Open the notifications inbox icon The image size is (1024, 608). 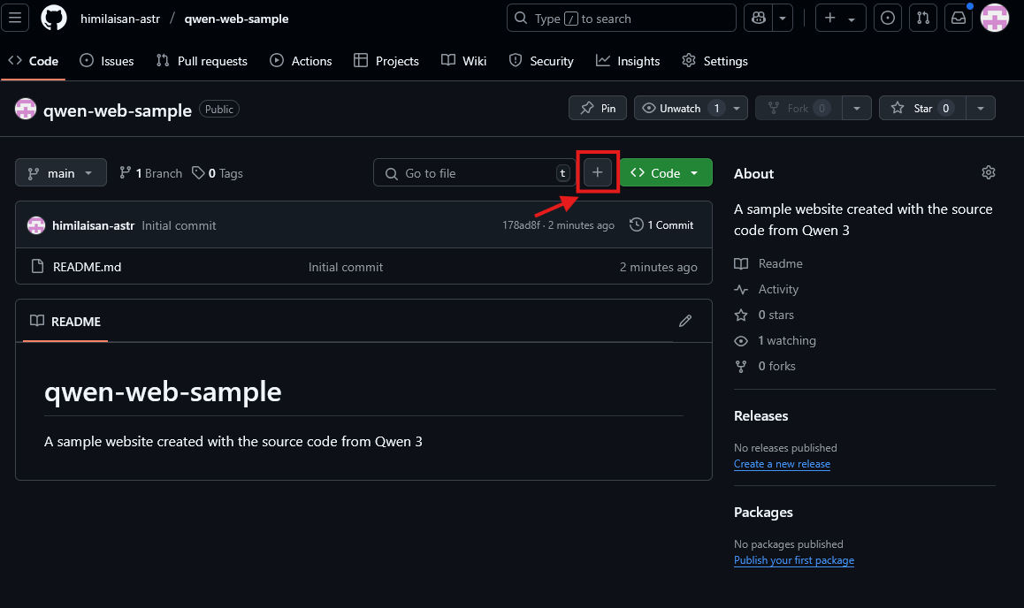pos(958,19)
